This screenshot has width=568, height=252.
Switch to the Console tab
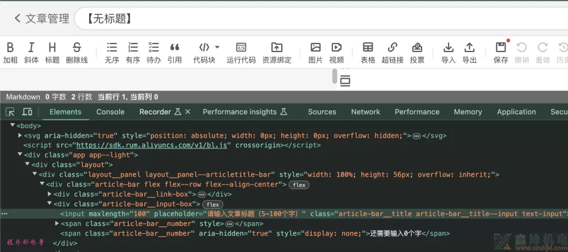(111, 112)
